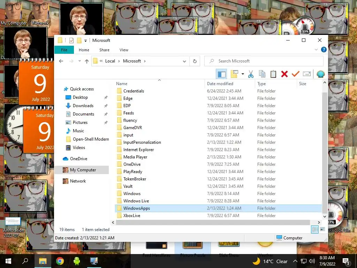Sort by the Size column header

309,84
